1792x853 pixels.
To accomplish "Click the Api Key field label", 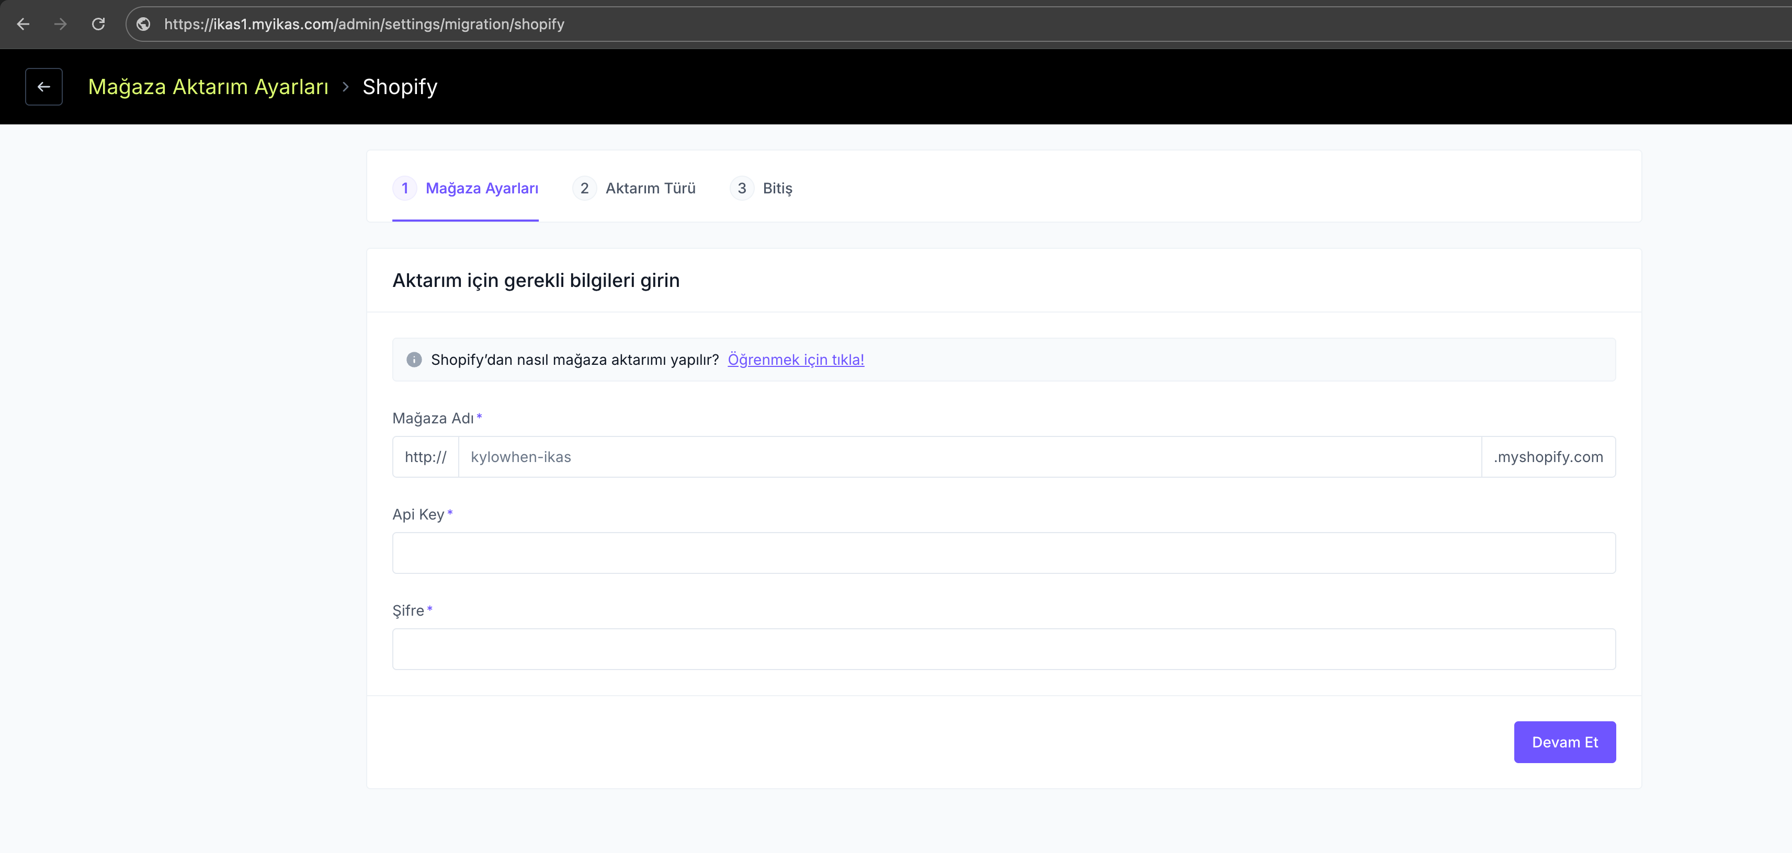I will pyautogui.click(x=418, y=514).
